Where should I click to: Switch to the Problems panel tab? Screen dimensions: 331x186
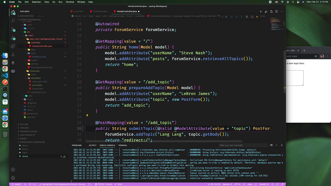tap(77, 145)
